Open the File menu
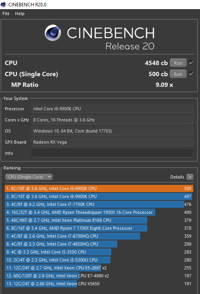Image resolution: width=200 pixels, height=294 pixels. [x=6, y=13]
